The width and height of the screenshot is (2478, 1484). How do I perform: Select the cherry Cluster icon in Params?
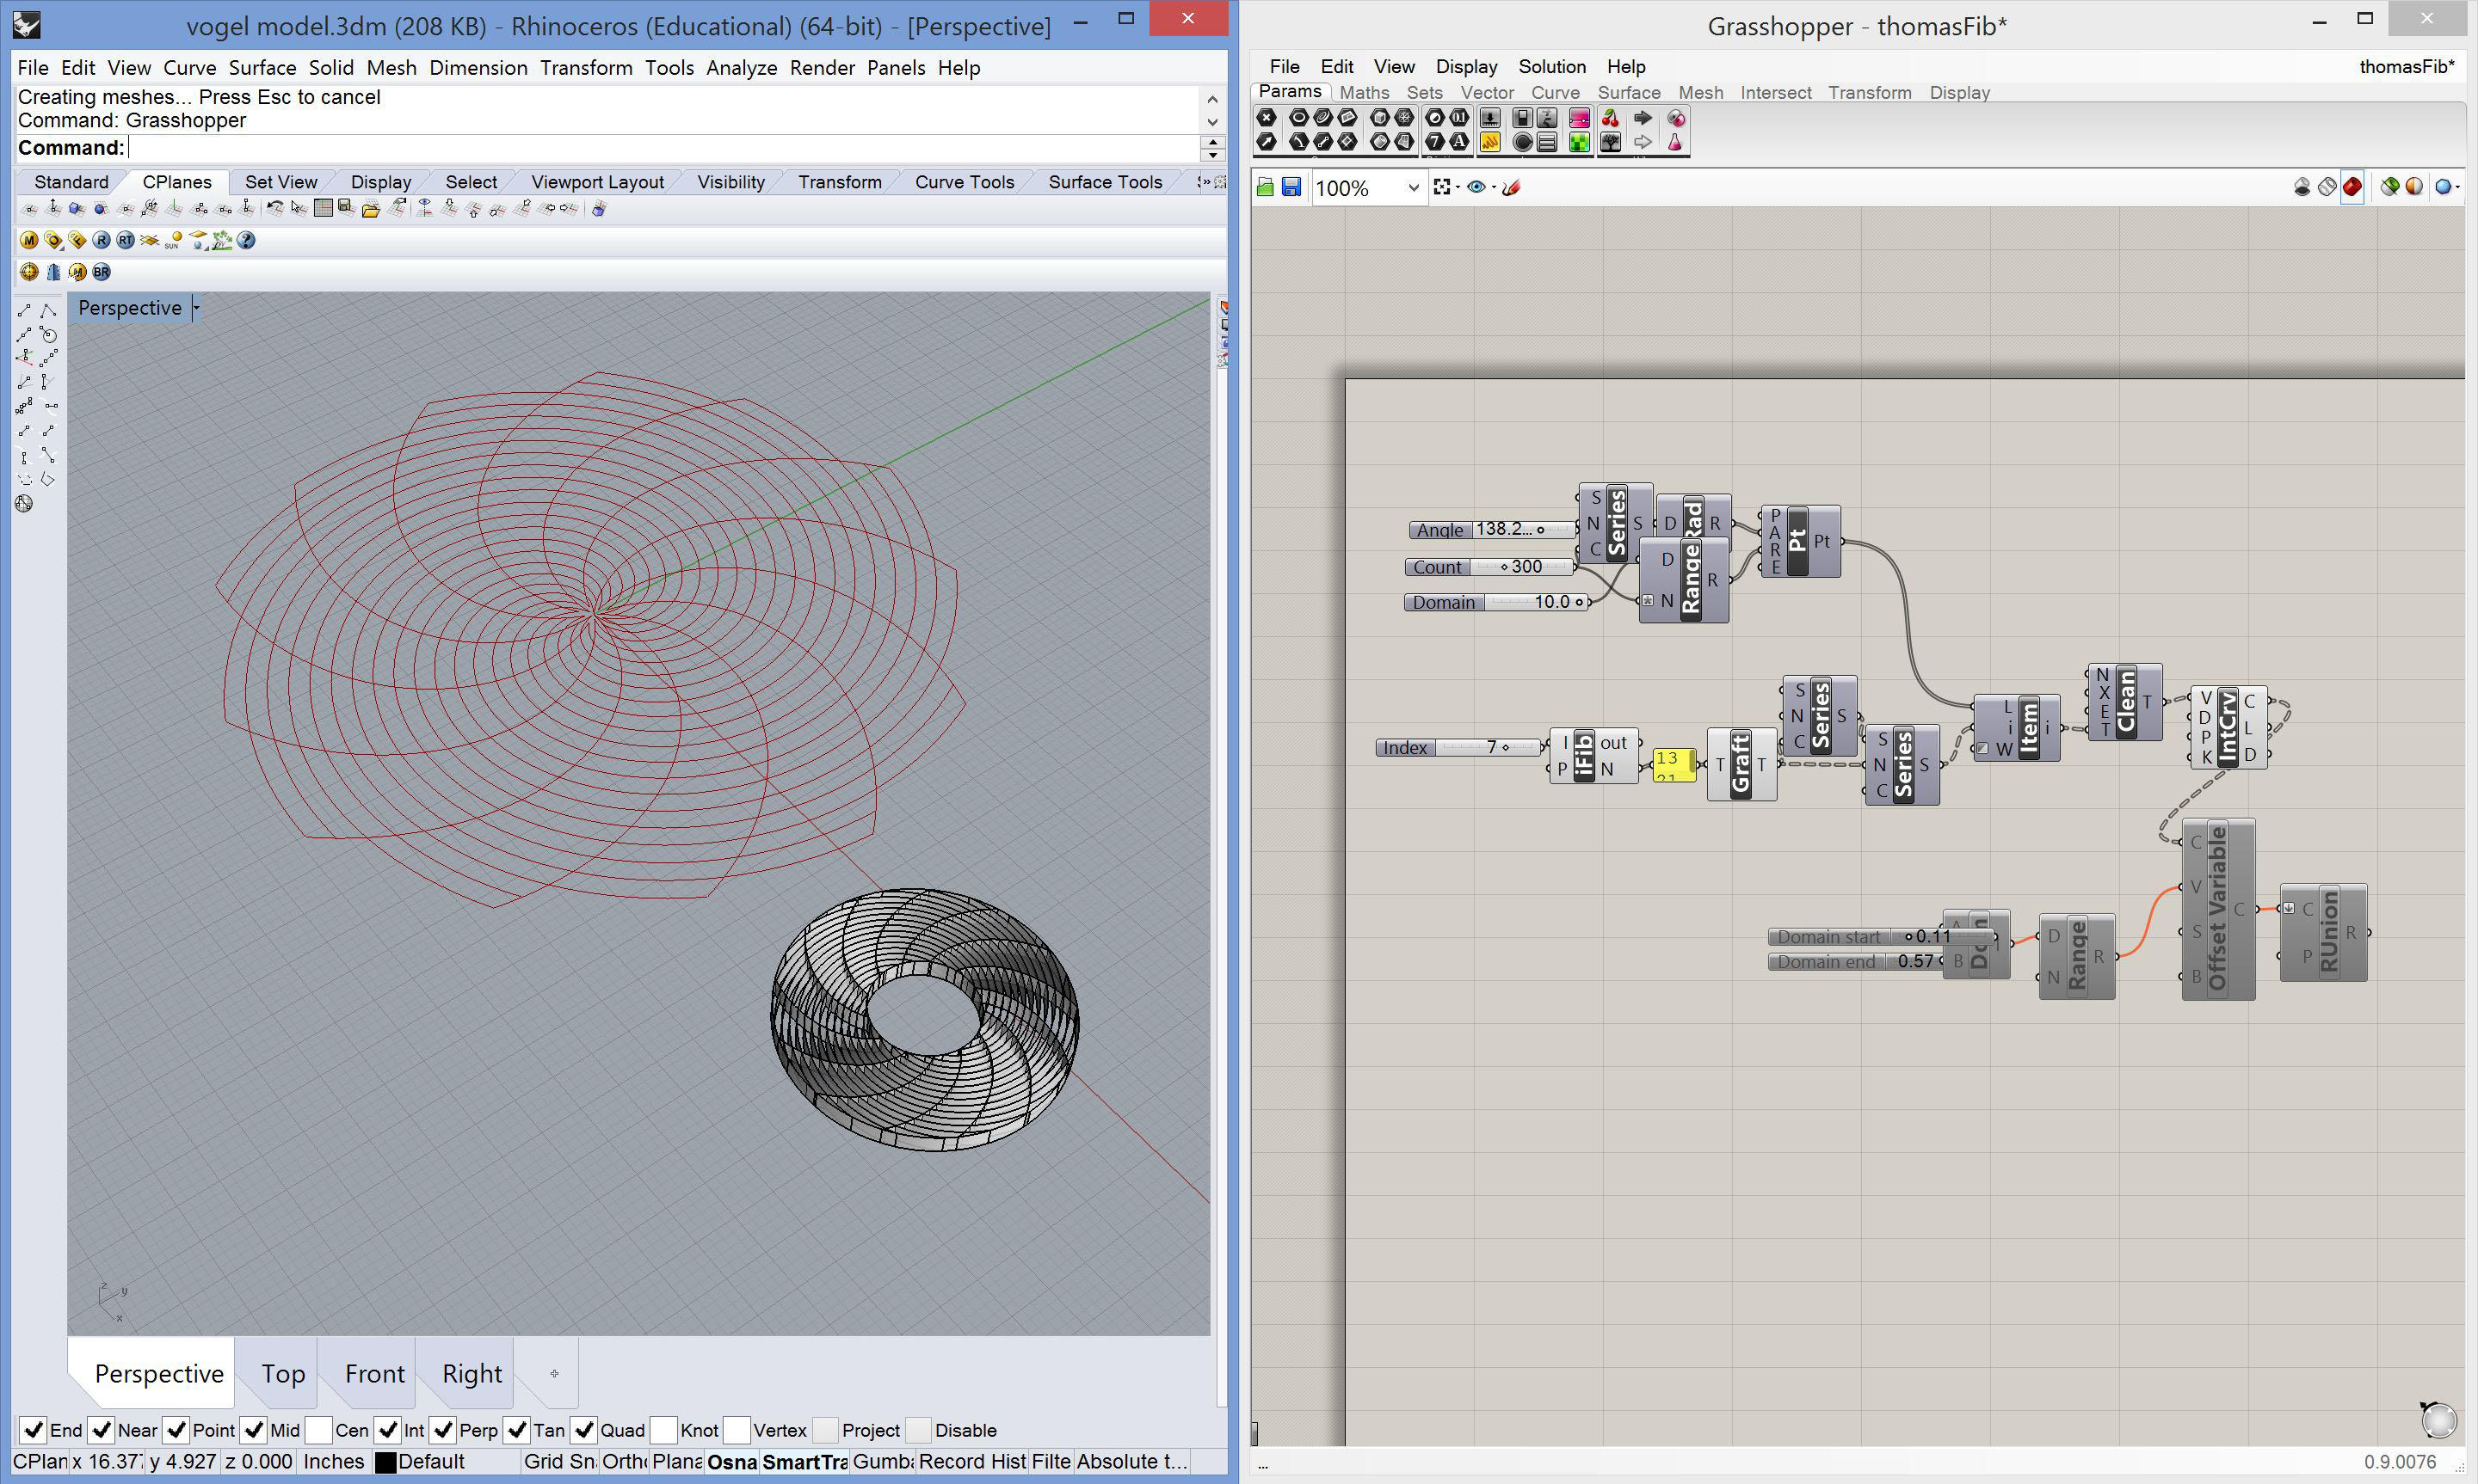[1610, 119]
